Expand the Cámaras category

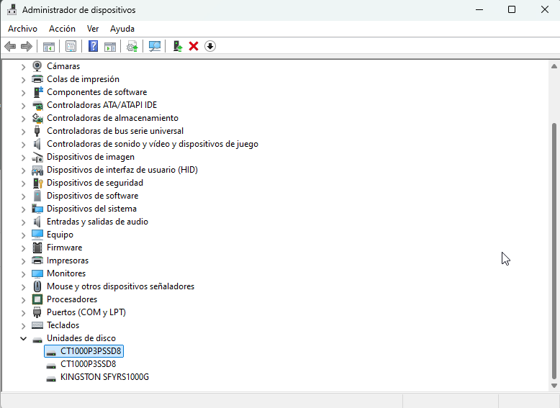tap(23, 66)
